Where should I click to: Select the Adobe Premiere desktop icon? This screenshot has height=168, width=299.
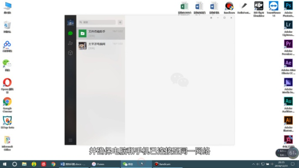pyautogui.click(x=288, y=47)
